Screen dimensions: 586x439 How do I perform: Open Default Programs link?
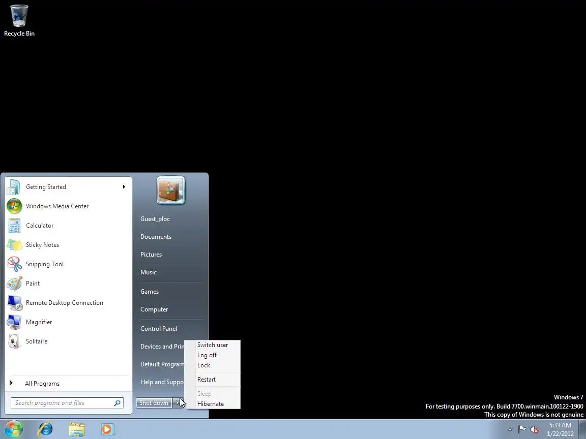coord(162,364)
